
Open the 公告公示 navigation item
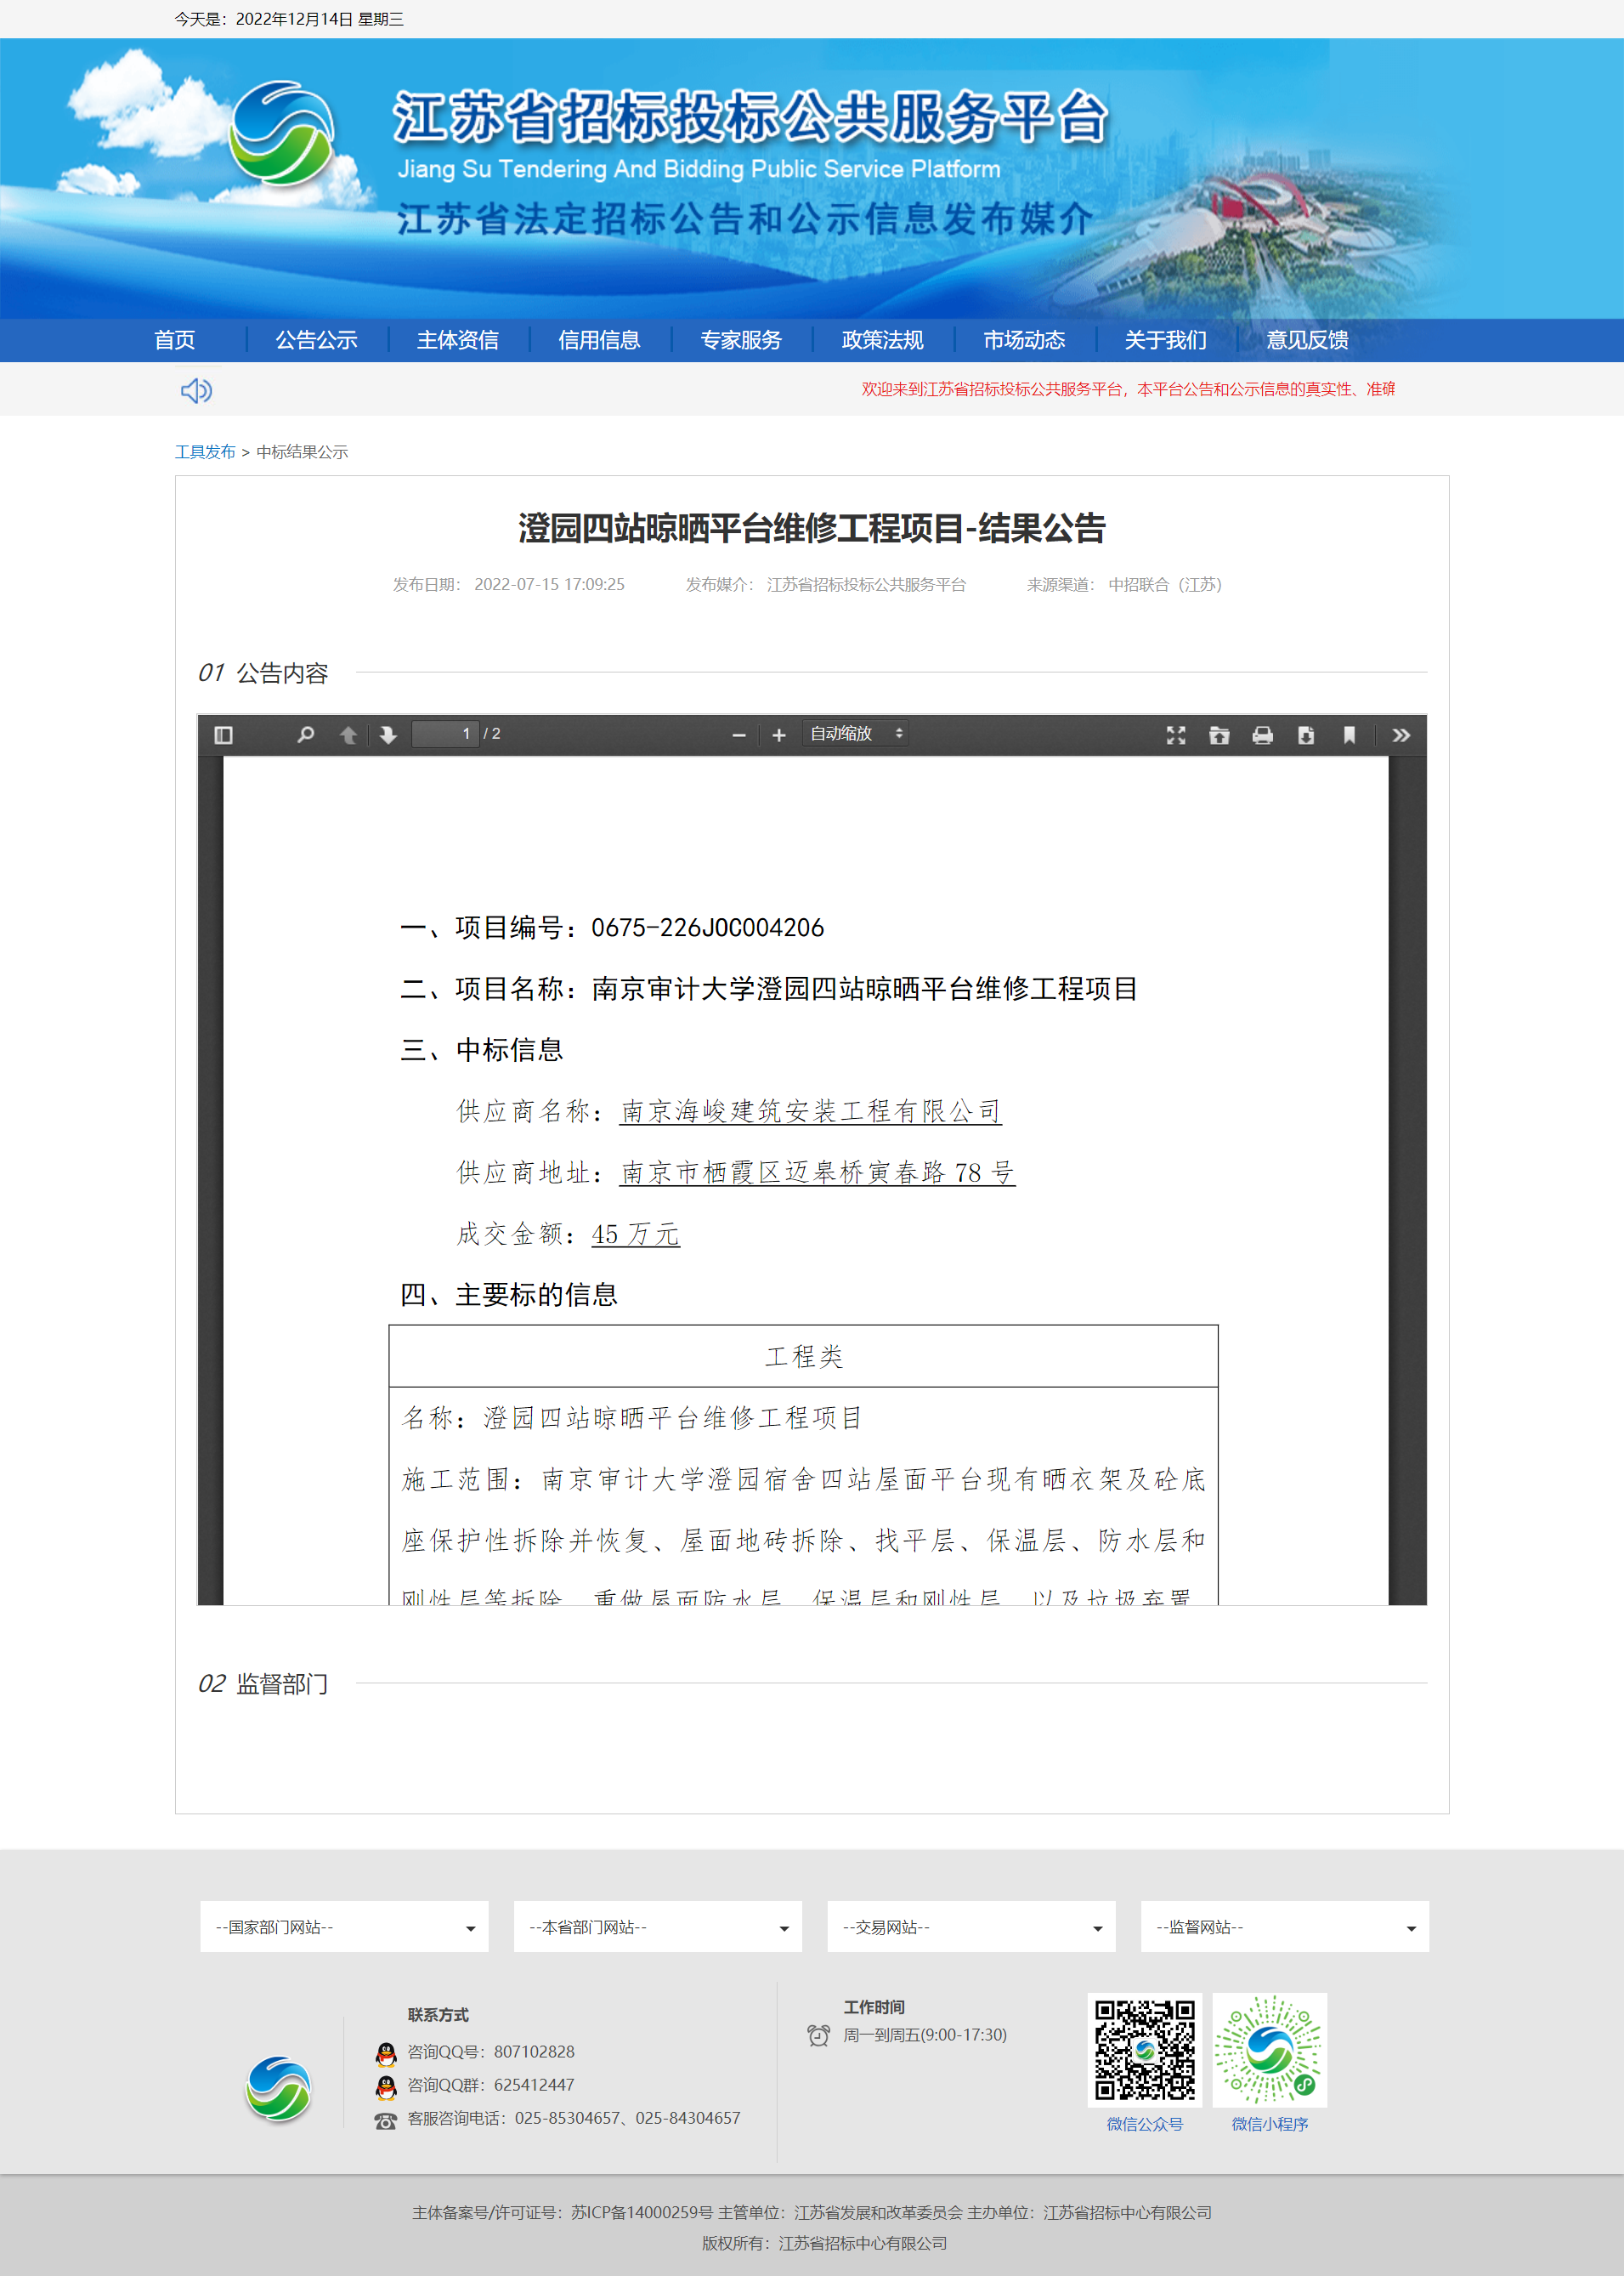(316, 340)
